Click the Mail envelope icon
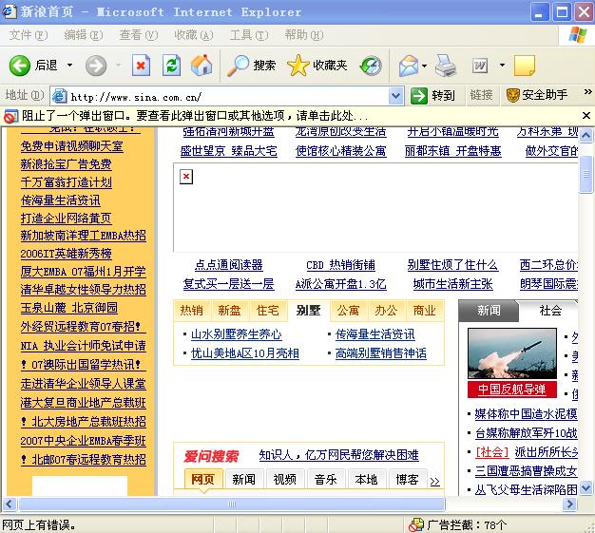 click(x=409, y=66)
